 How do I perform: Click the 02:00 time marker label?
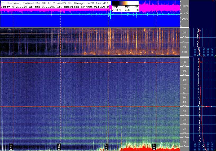pos(11,146)
